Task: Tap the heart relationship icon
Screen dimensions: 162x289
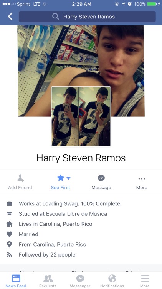Action: pos(9,234)
